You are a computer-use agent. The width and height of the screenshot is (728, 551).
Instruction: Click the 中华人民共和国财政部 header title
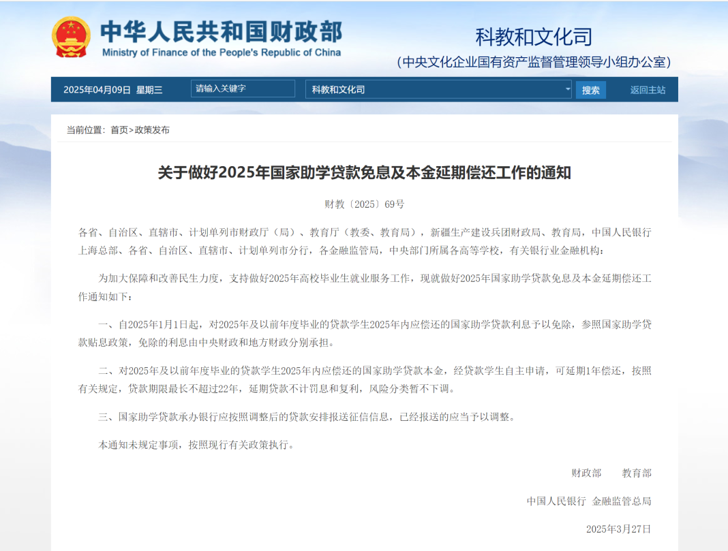point(222,31)
